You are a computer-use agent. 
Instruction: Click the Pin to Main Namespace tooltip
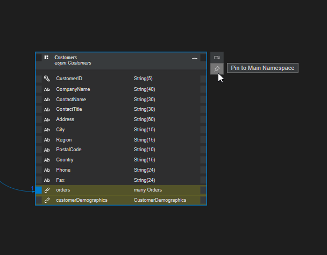click(262, 68)
